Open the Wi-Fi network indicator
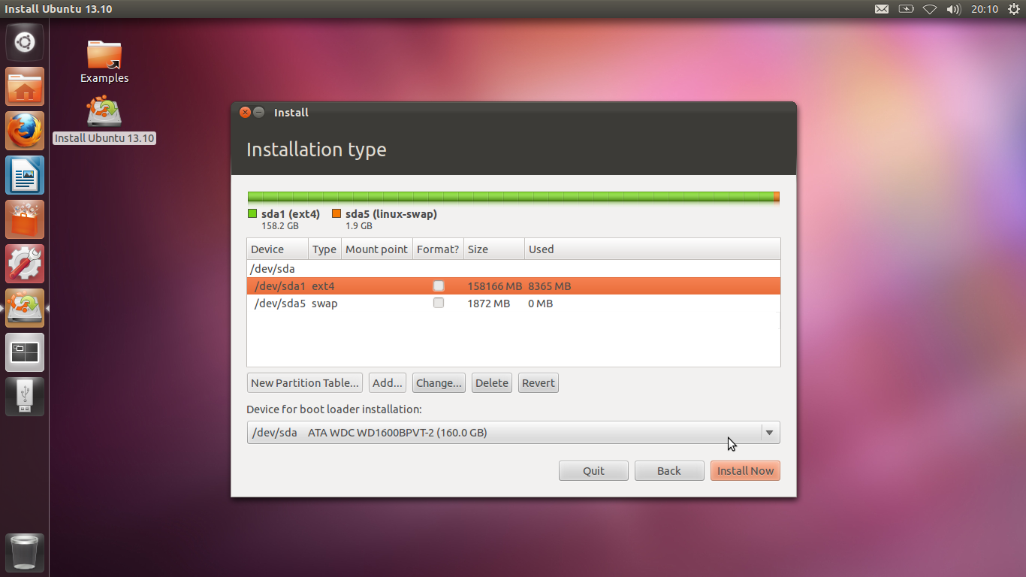1026x577 pixels. click(930, 9)
